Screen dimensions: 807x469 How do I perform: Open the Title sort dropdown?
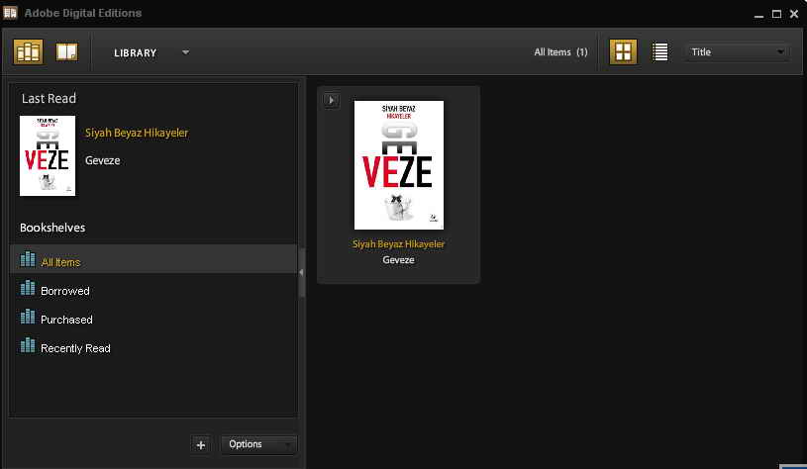tap(737, 51)
